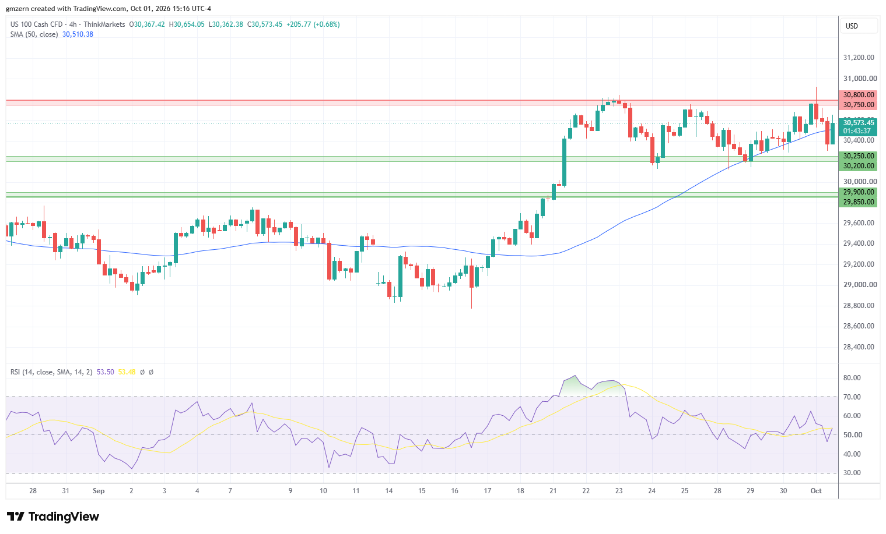Click the open price O30,367.42

click(147, 24)
